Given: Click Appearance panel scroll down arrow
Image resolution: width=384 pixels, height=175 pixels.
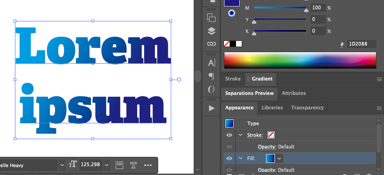Looking at the screenshot, I should 379,169.
